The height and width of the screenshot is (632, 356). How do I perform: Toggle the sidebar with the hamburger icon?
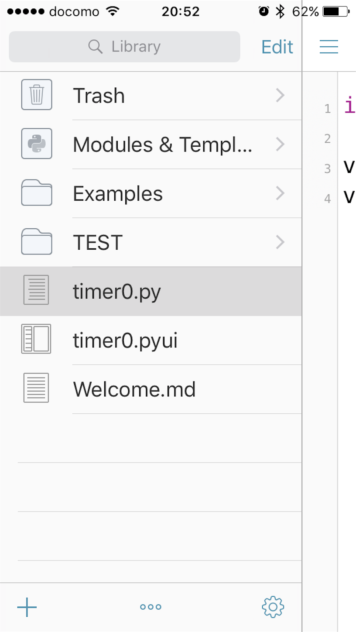pyautogui.click(x=329, y=47)
